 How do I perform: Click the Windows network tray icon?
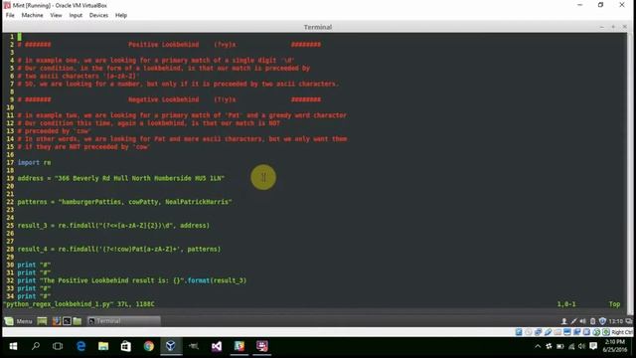pos(571,346)
